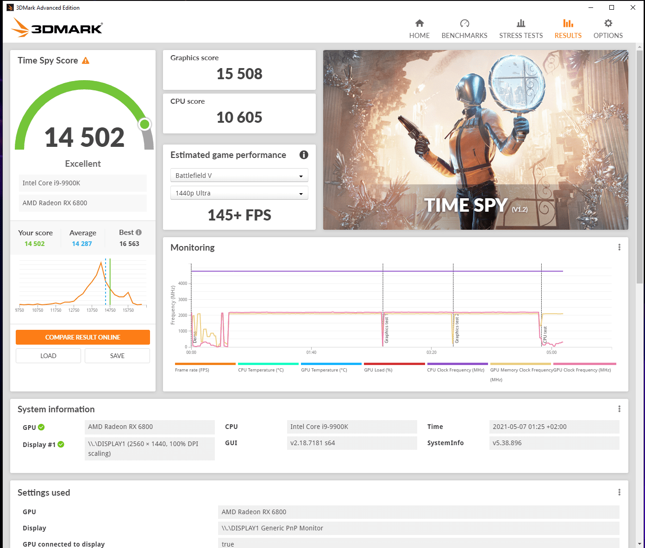Click the Estimated game performance info icon
Image resolution: width=645 pixels, height=548 pixels.
point(304,155)
